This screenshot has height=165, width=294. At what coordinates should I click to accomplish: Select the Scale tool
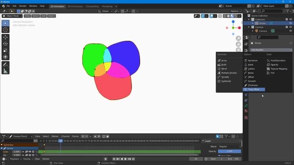[6, 50]
